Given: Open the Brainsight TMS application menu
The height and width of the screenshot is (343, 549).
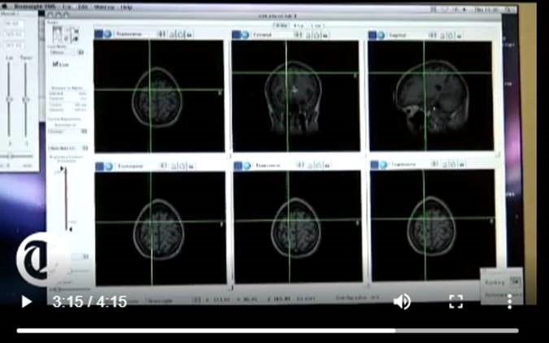Looking at the screenshot, I should point(34,7).
